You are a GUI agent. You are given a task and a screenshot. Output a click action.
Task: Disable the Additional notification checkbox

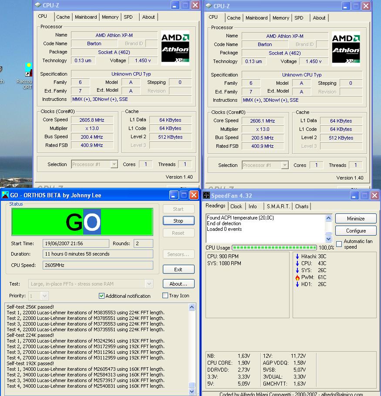tap(102, 296)
